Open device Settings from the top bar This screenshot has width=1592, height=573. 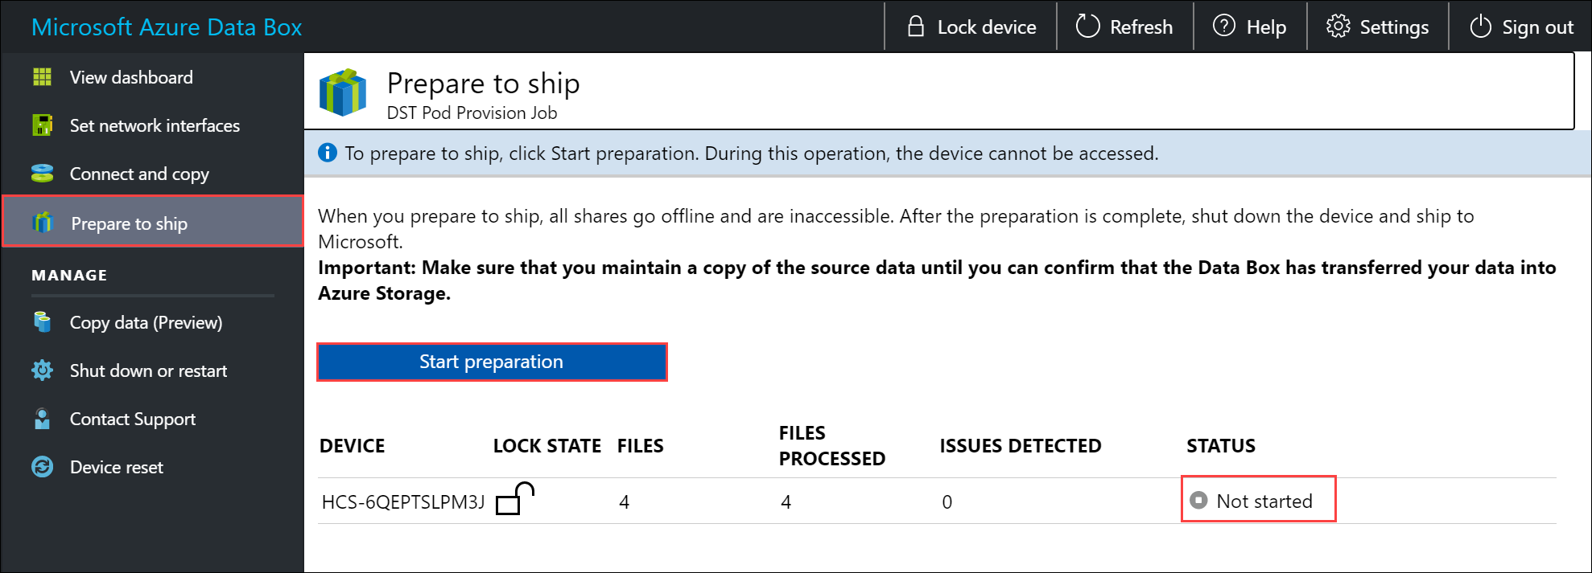(1377, 26)
